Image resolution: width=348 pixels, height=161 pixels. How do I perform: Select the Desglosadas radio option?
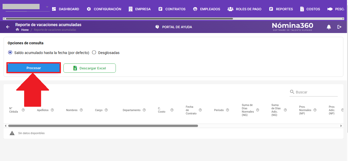[94, 52]
